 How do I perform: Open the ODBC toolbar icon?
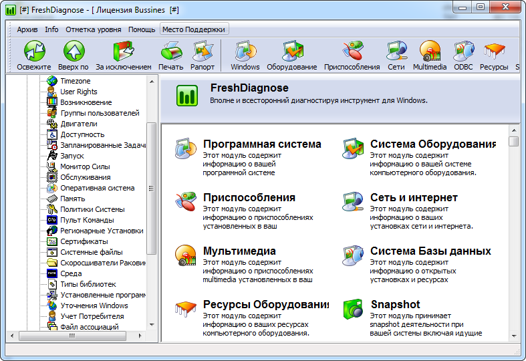tap(463, 51)
